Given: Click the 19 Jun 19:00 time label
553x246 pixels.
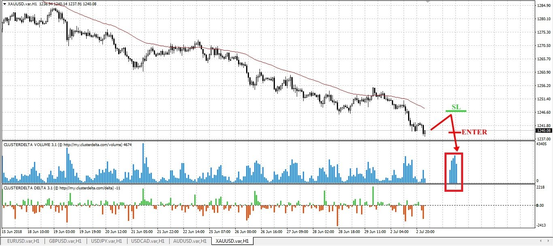Looking at the screenshot, I should coord(91,232).
